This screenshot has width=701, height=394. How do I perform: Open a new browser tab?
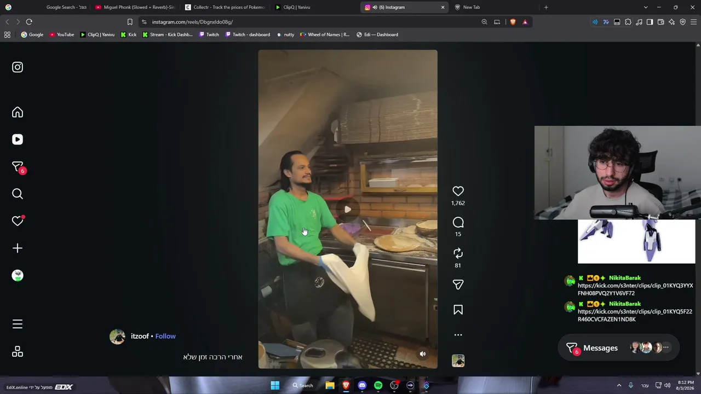click(x=546, y=7)
